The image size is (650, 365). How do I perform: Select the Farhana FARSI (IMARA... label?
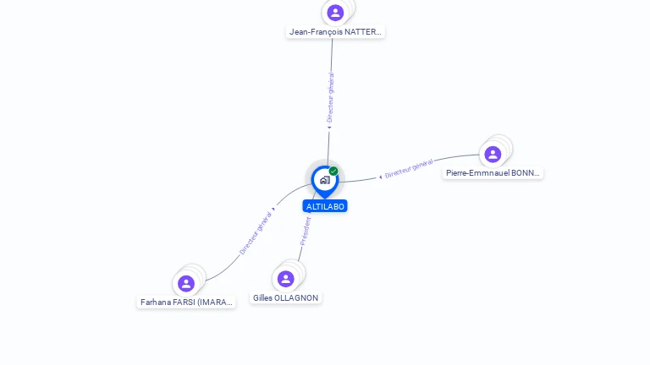point(186,302)
